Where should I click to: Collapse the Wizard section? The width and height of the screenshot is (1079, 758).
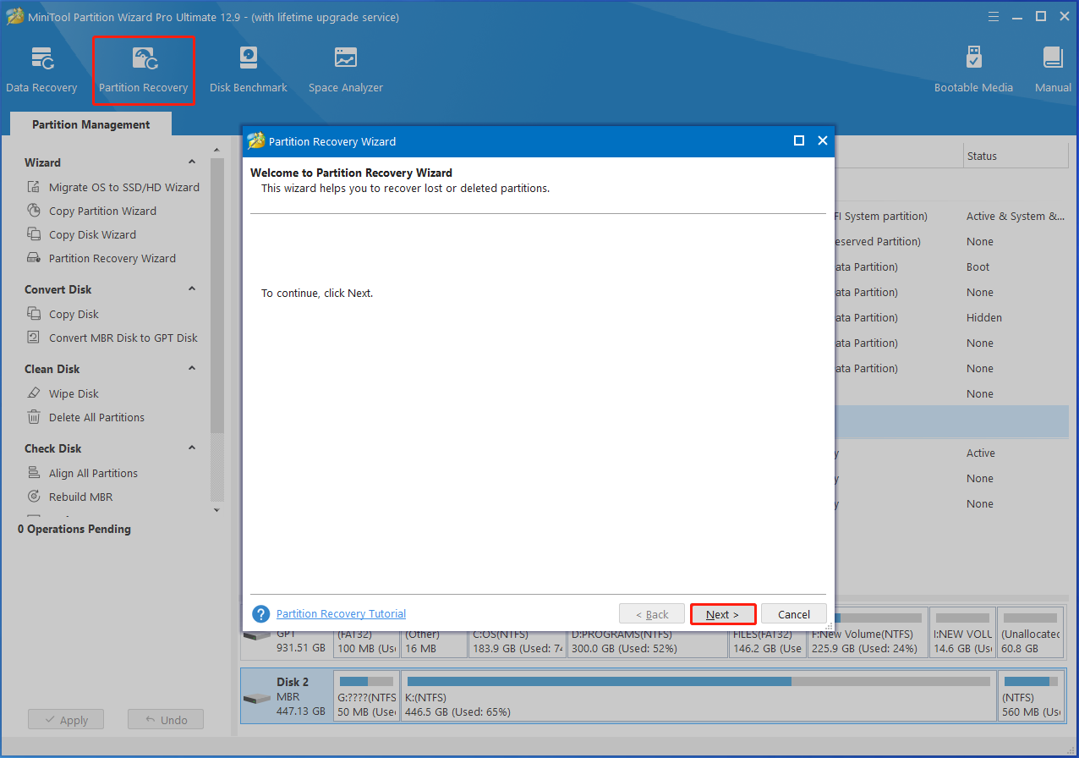192,162
